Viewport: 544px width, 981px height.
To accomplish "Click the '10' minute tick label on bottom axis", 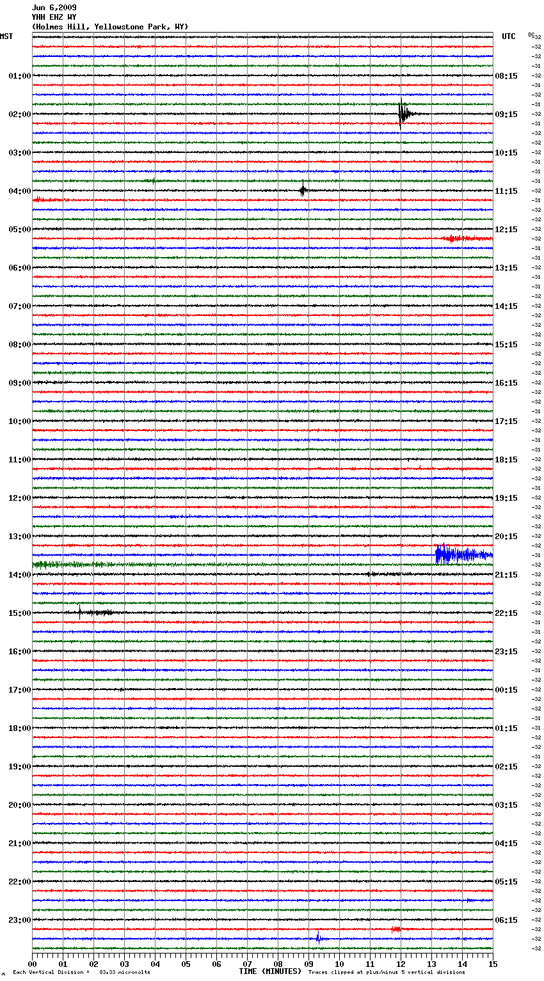I will click(x=339, y=964).
